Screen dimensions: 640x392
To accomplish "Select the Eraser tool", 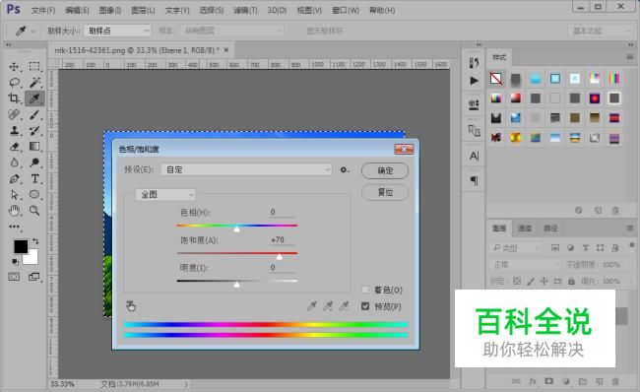I will tap(15, 147).
